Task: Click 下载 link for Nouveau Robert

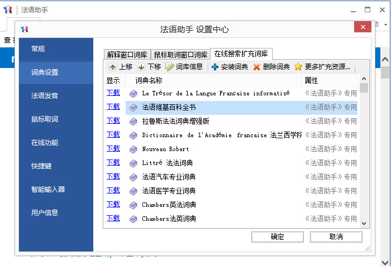Action: pos(113,148)
